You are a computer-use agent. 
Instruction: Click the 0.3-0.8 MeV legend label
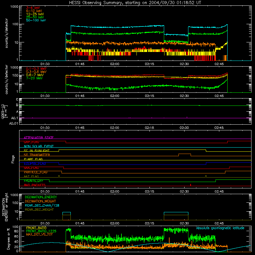coord(36,72)
